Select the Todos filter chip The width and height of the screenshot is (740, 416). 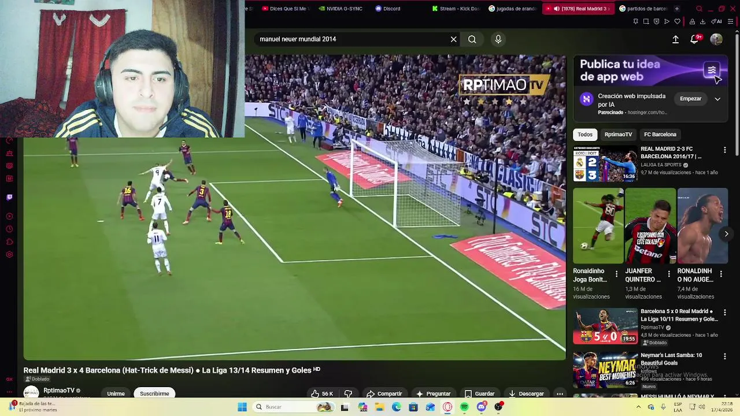point(585,135)
